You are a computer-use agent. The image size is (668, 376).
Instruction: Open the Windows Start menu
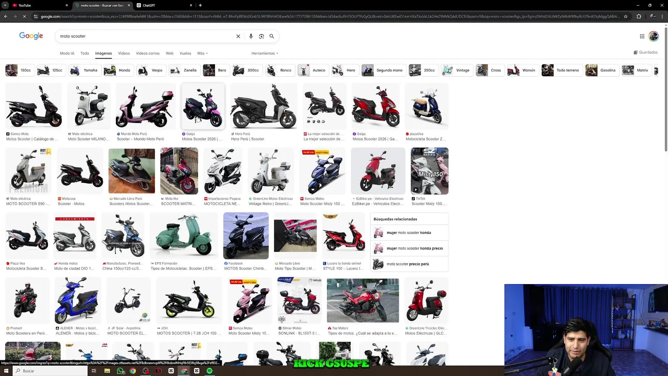6,371
